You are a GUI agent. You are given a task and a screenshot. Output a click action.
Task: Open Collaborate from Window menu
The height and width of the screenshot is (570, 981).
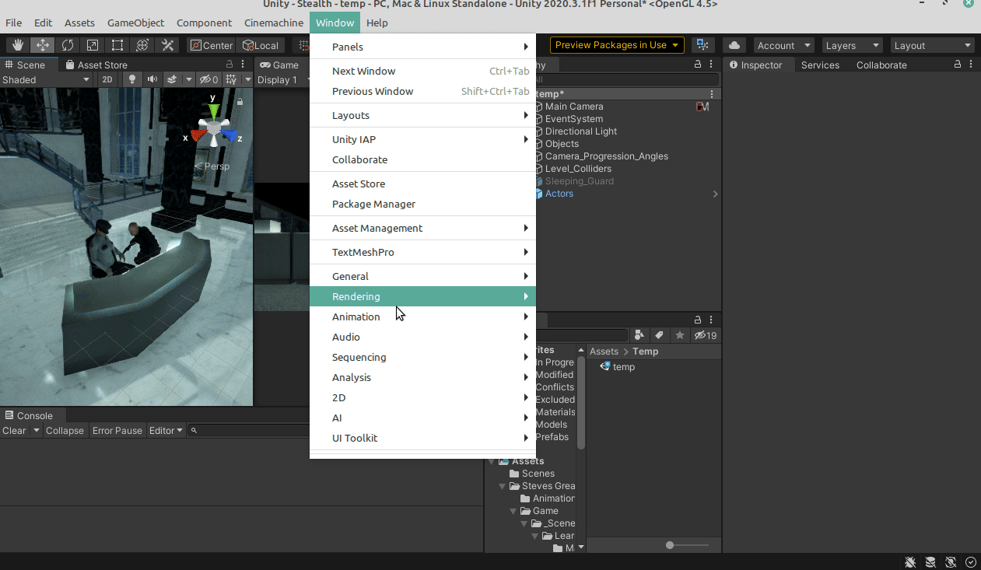tap(422, 159)
